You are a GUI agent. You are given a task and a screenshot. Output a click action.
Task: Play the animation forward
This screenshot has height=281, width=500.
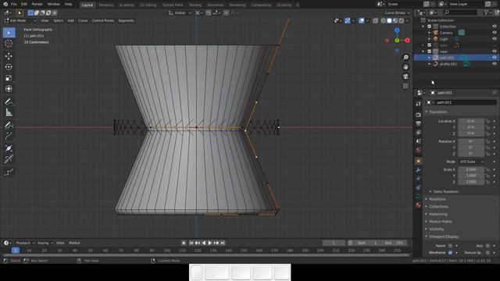[x=210, y=243]
